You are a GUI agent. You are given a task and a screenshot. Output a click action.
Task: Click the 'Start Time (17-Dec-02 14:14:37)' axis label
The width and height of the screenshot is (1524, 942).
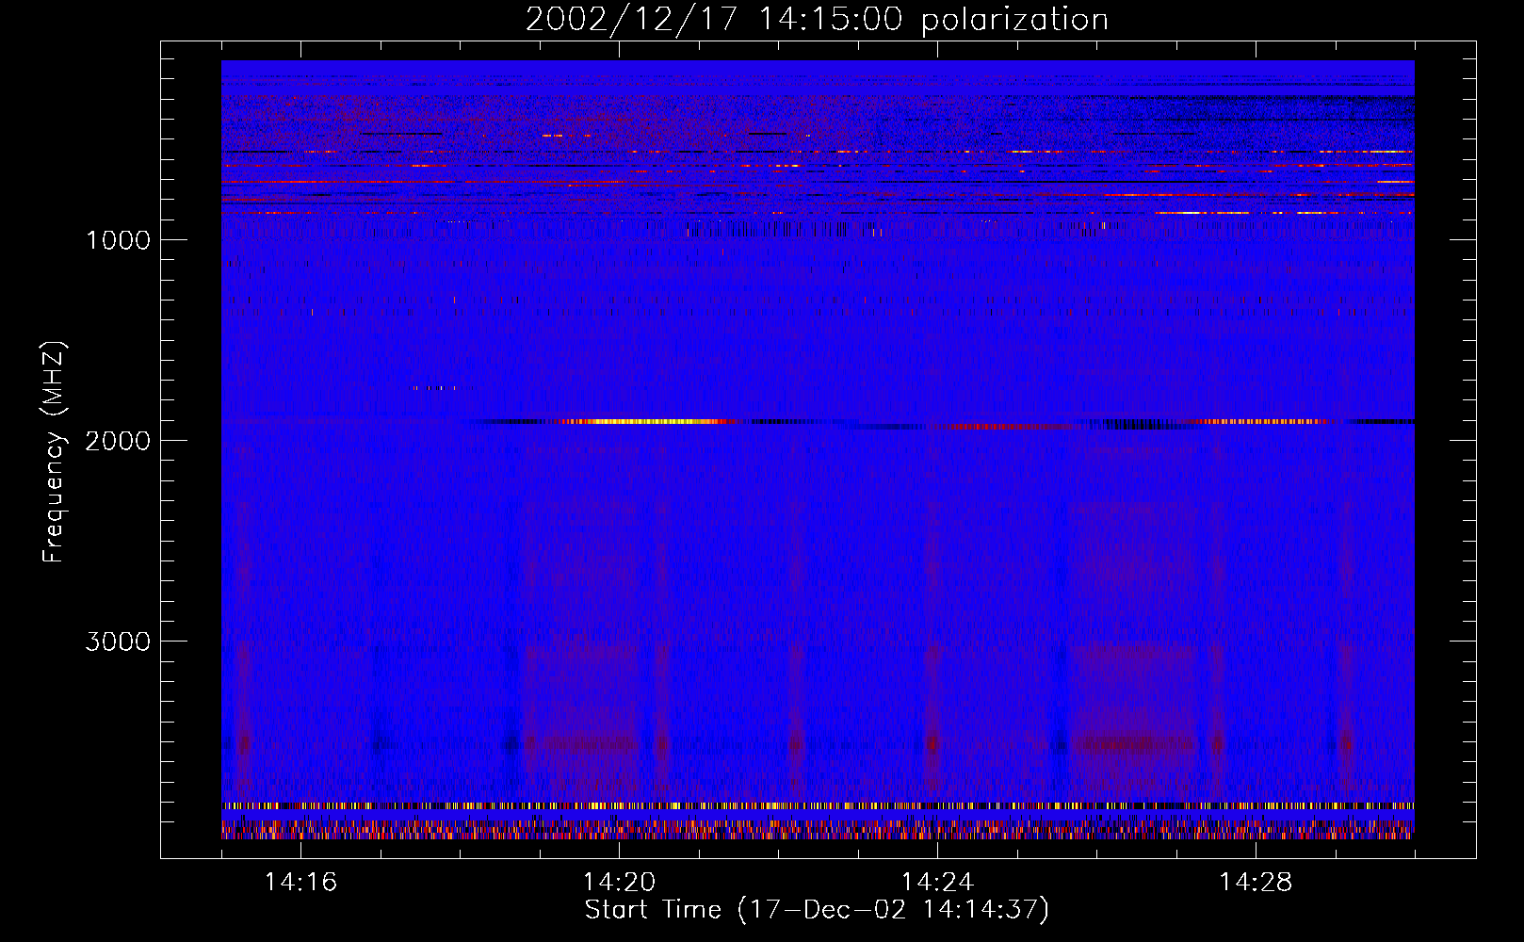817,910
